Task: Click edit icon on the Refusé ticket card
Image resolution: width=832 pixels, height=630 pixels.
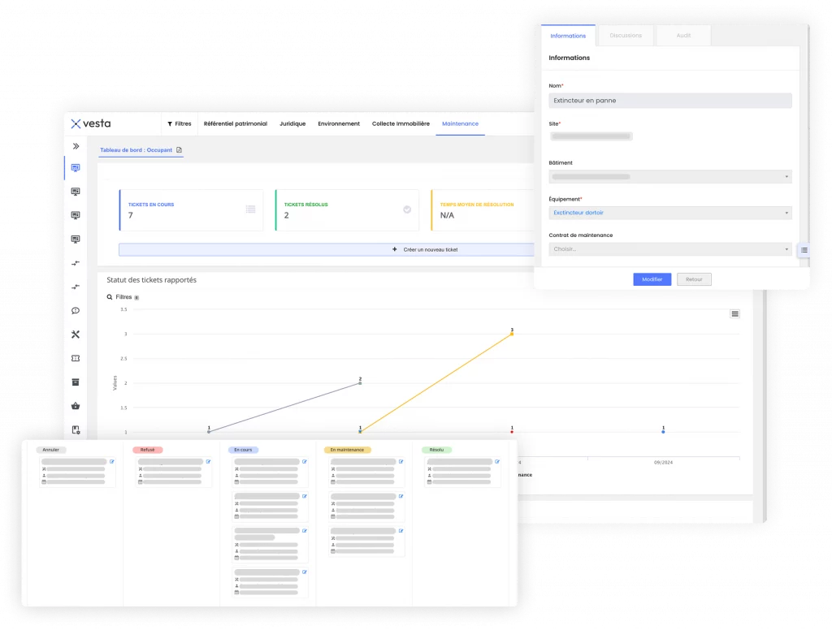Action: [208, 462]
